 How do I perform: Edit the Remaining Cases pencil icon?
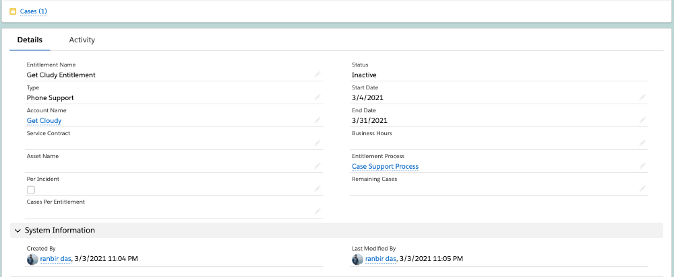tap(642, 188)
